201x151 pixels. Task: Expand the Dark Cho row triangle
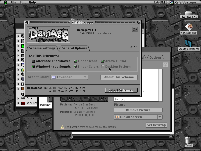pyautogui.click(x=18, y=103)
